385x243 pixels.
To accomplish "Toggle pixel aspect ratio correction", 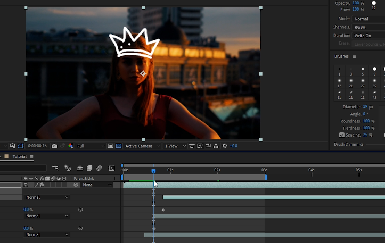I will coord(192,146).
